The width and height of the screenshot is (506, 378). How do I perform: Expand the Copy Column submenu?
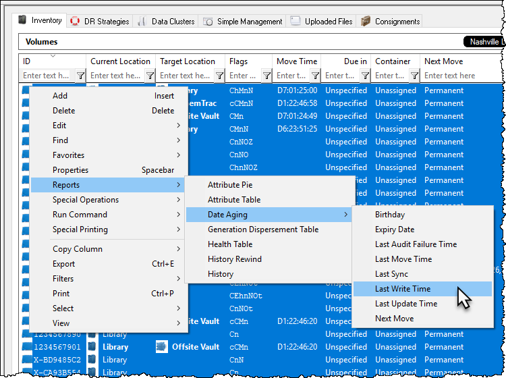pyautogui.click(x=109, y=249)
